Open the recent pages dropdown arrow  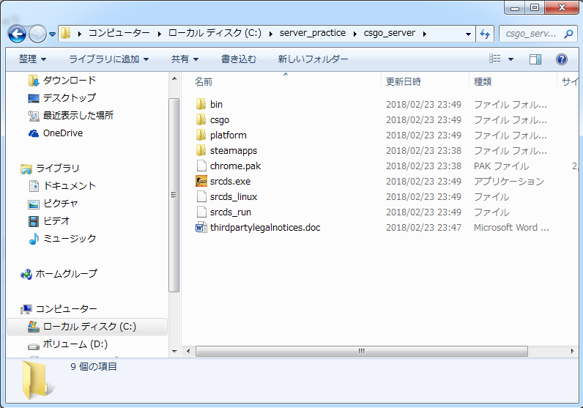click(53, 34)
